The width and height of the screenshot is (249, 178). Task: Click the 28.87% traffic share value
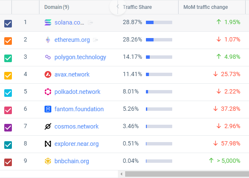tap(132, 22)
